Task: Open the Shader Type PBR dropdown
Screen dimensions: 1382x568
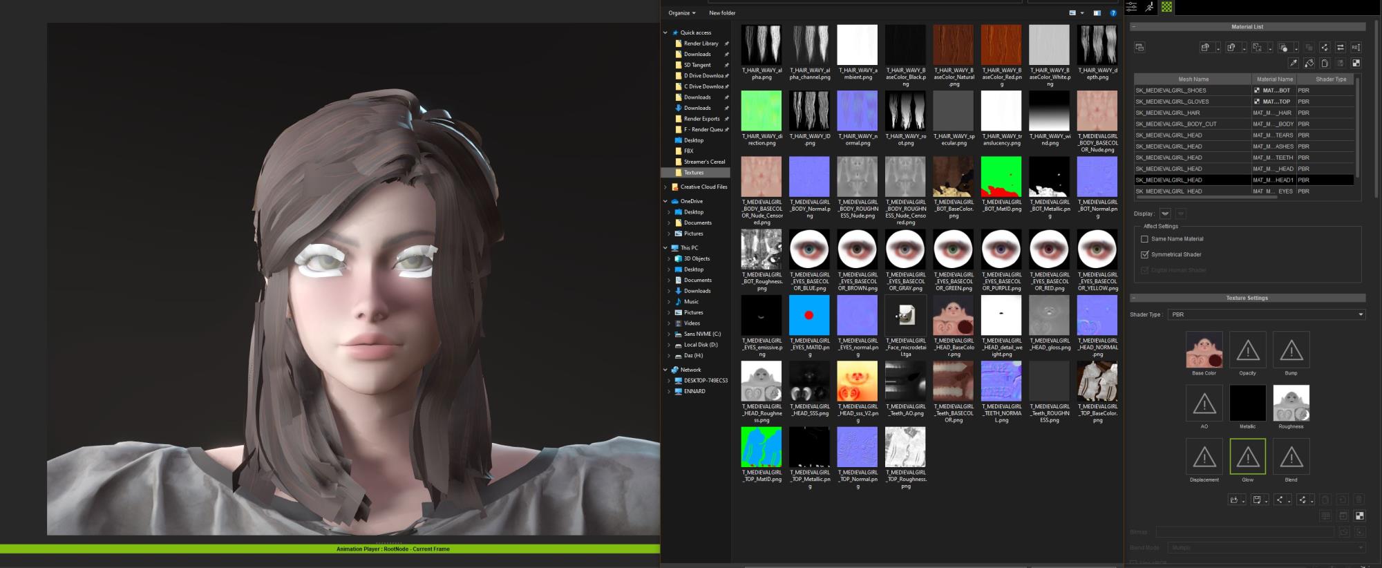Action: click(x=1266, y=314)
